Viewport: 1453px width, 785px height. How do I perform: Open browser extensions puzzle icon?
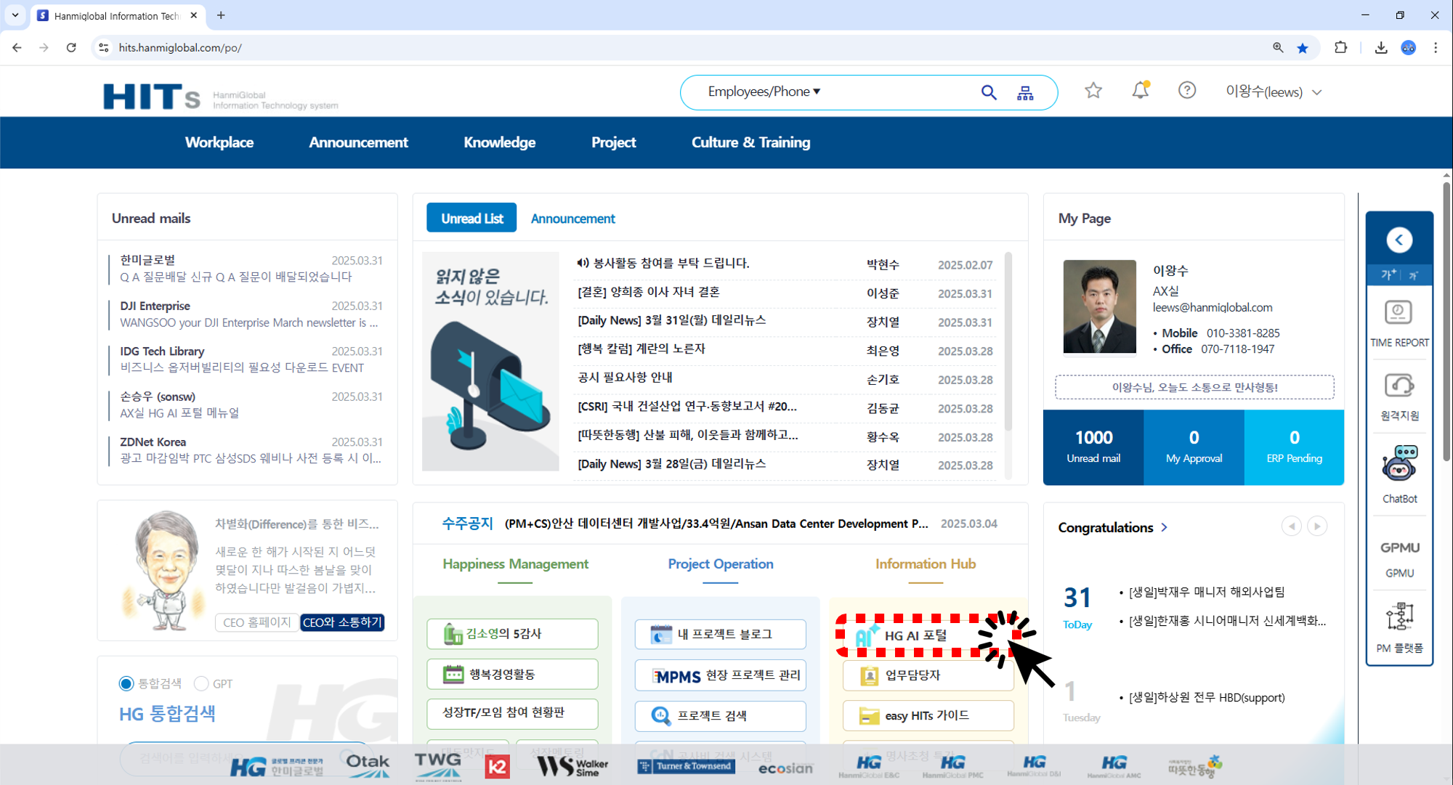(x=1341, y=48)
